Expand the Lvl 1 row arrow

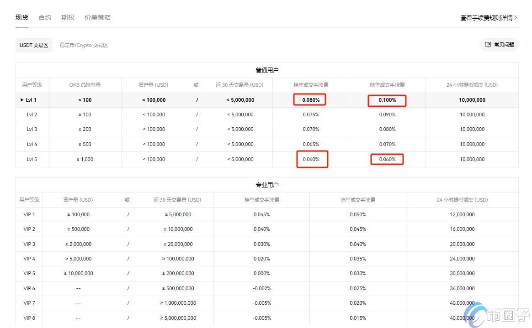point(22,100)
